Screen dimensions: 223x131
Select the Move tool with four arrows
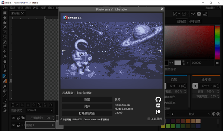pos(4,52)
